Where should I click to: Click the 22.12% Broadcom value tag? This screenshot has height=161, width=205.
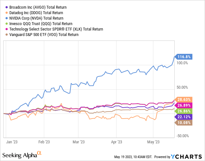pos(183,117)
